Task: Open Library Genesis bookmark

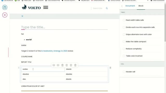Action: point(114,1)
